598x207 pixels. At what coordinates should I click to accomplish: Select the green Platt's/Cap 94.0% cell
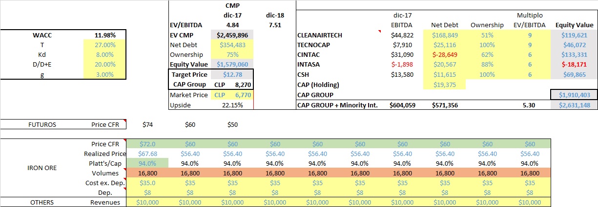(147, 163)
